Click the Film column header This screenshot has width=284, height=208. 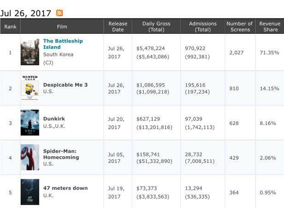(x=62, y=27)
